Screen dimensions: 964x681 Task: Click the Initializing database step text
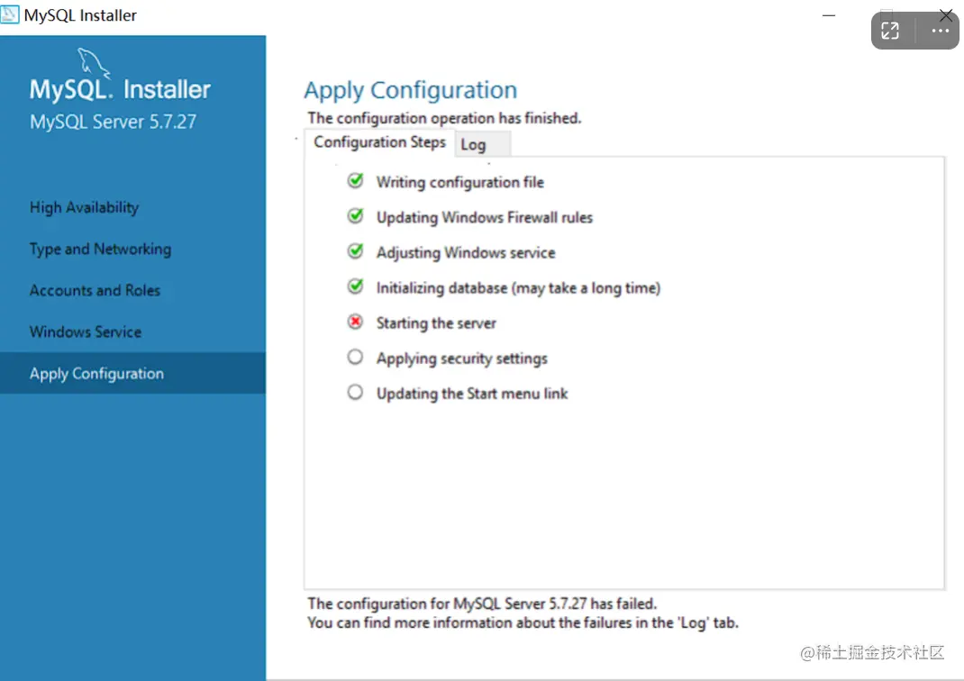[518, 288]
